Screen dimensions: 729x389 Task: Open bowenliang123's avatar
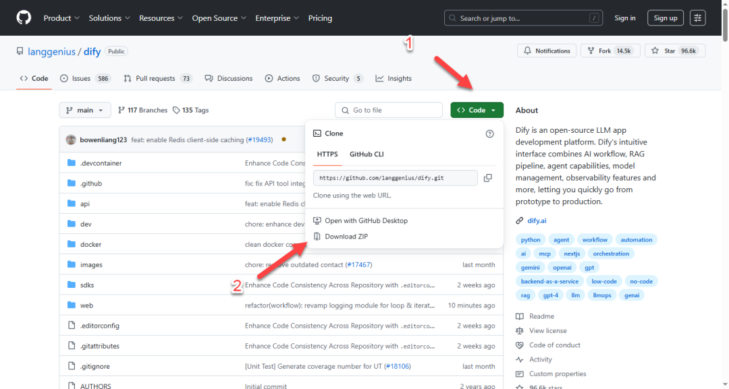tap(71, 140)
